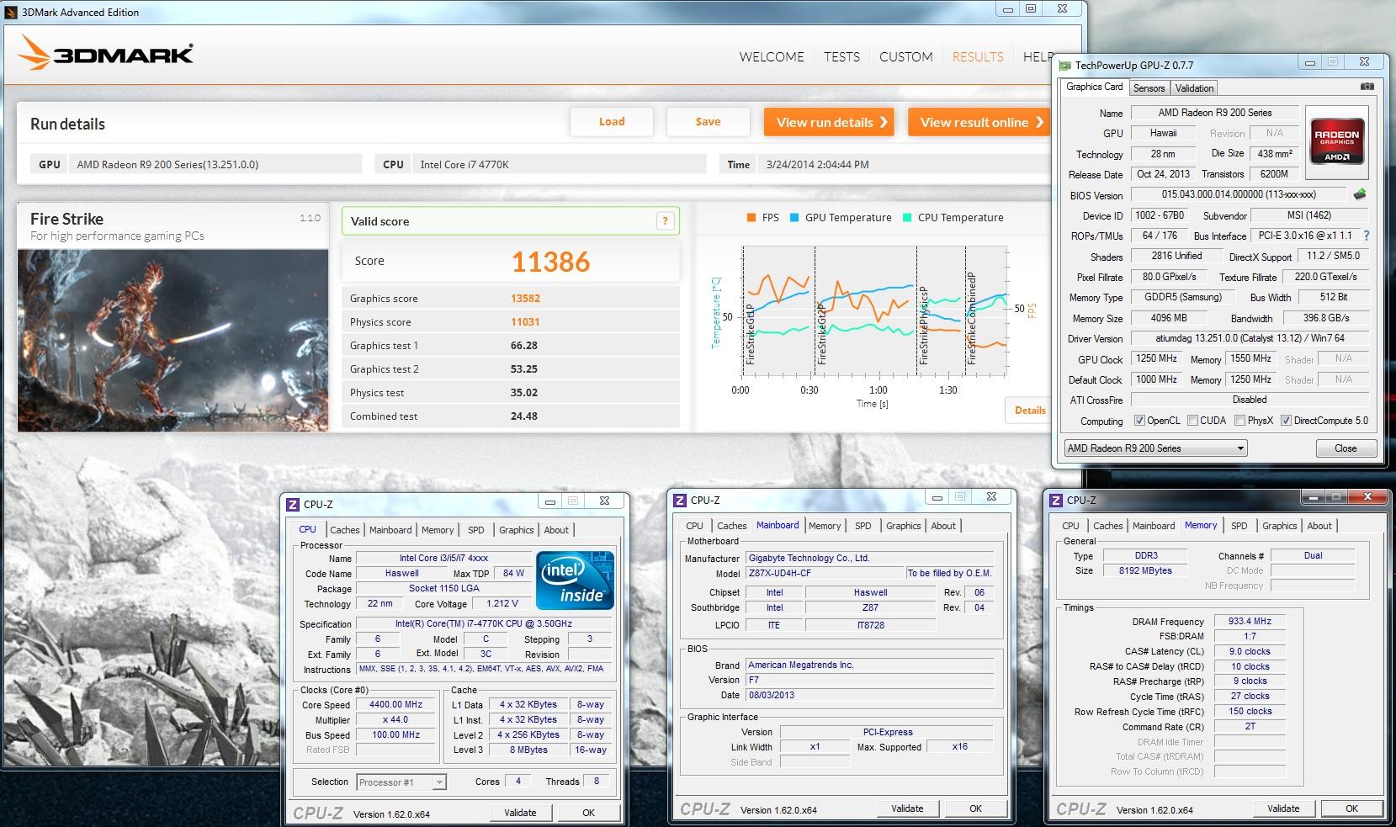This screenshot has width=1396, height=827.
Task: Click the Save button in Run details
Action: tap(708, 122)
